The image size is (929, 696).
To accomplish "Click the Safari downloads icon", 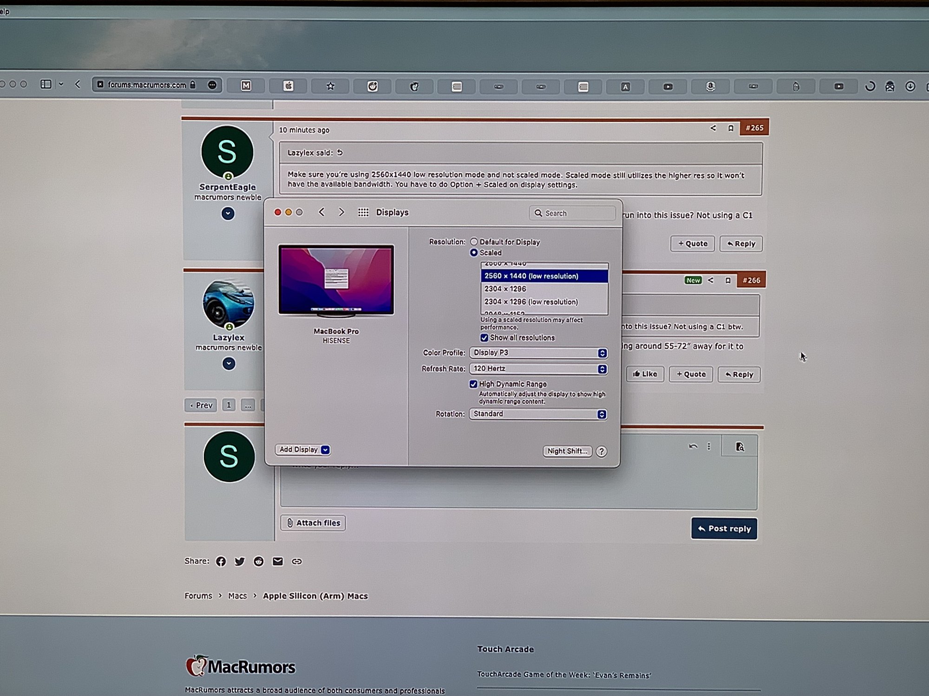I will pos(910,86).
